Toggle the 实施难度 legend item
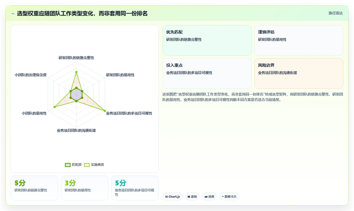The height and width of the screenshot is (211, 354). [94, 165]
